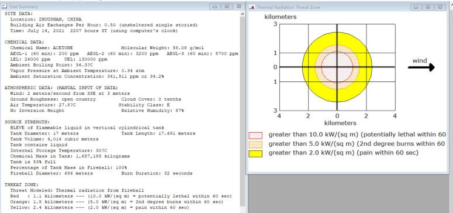Click 'AEGL-1 (60 min): 200 ppm' value

coord(44,53)
